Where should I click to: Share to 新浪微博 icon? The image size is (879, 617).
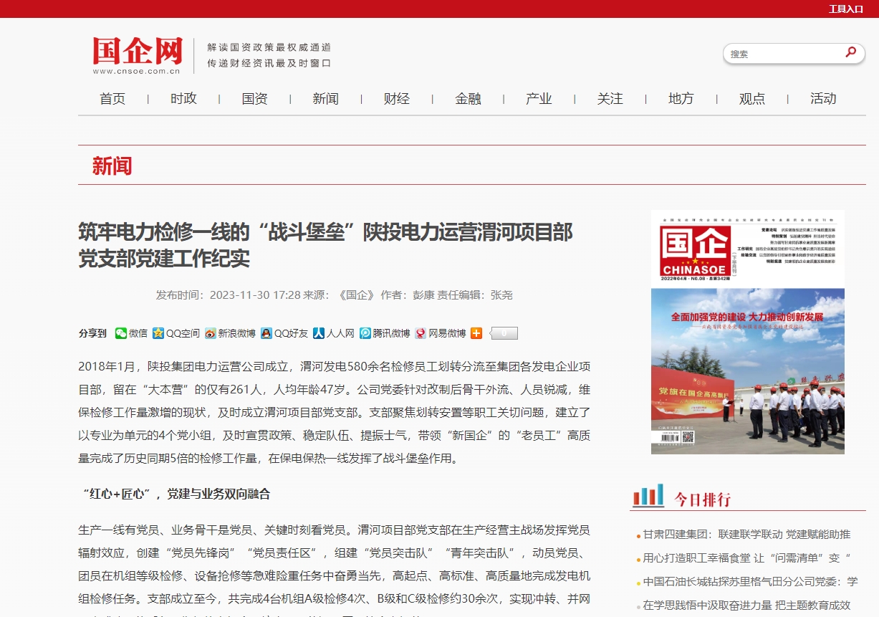click(210, 333)
